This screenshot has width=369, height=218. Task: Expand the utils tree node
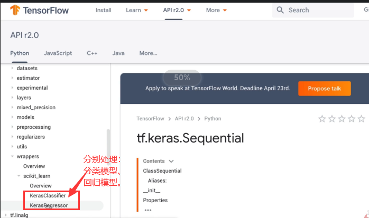point(12,146)
